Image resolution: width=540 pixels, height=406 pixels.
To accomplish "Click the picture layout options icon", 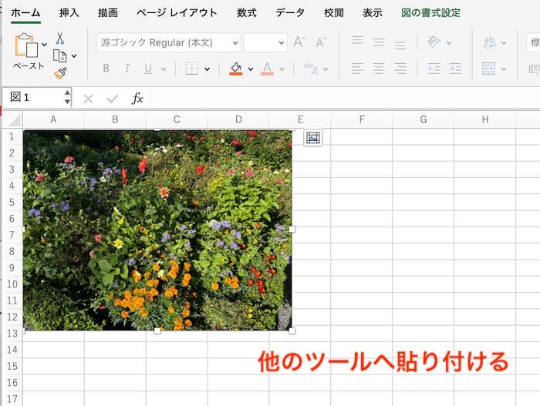I will (313, 138).
